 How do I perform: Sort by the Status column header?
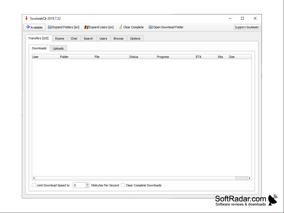click(x=143, y=57)
